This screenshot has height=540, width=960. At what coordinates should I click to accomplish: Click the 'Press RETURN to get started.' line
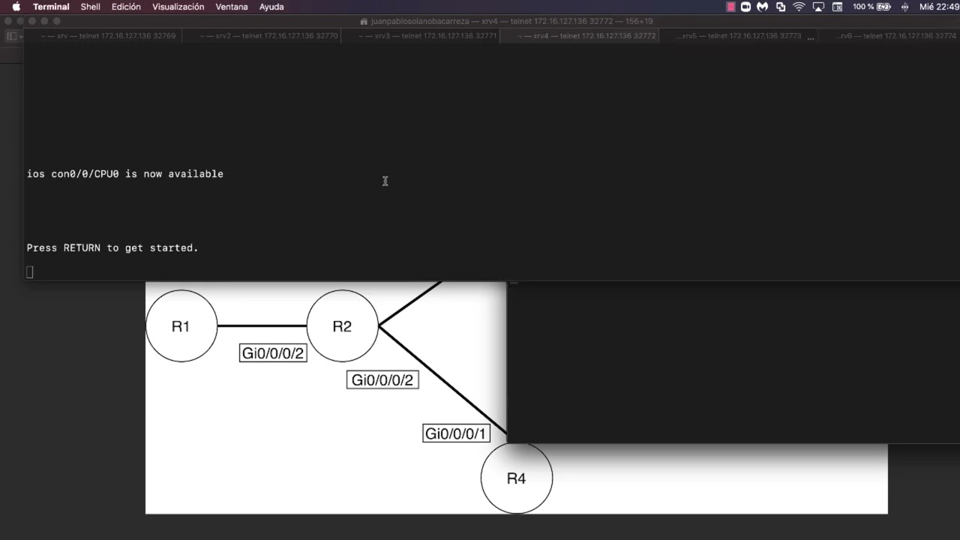click(x=112, y=247)
